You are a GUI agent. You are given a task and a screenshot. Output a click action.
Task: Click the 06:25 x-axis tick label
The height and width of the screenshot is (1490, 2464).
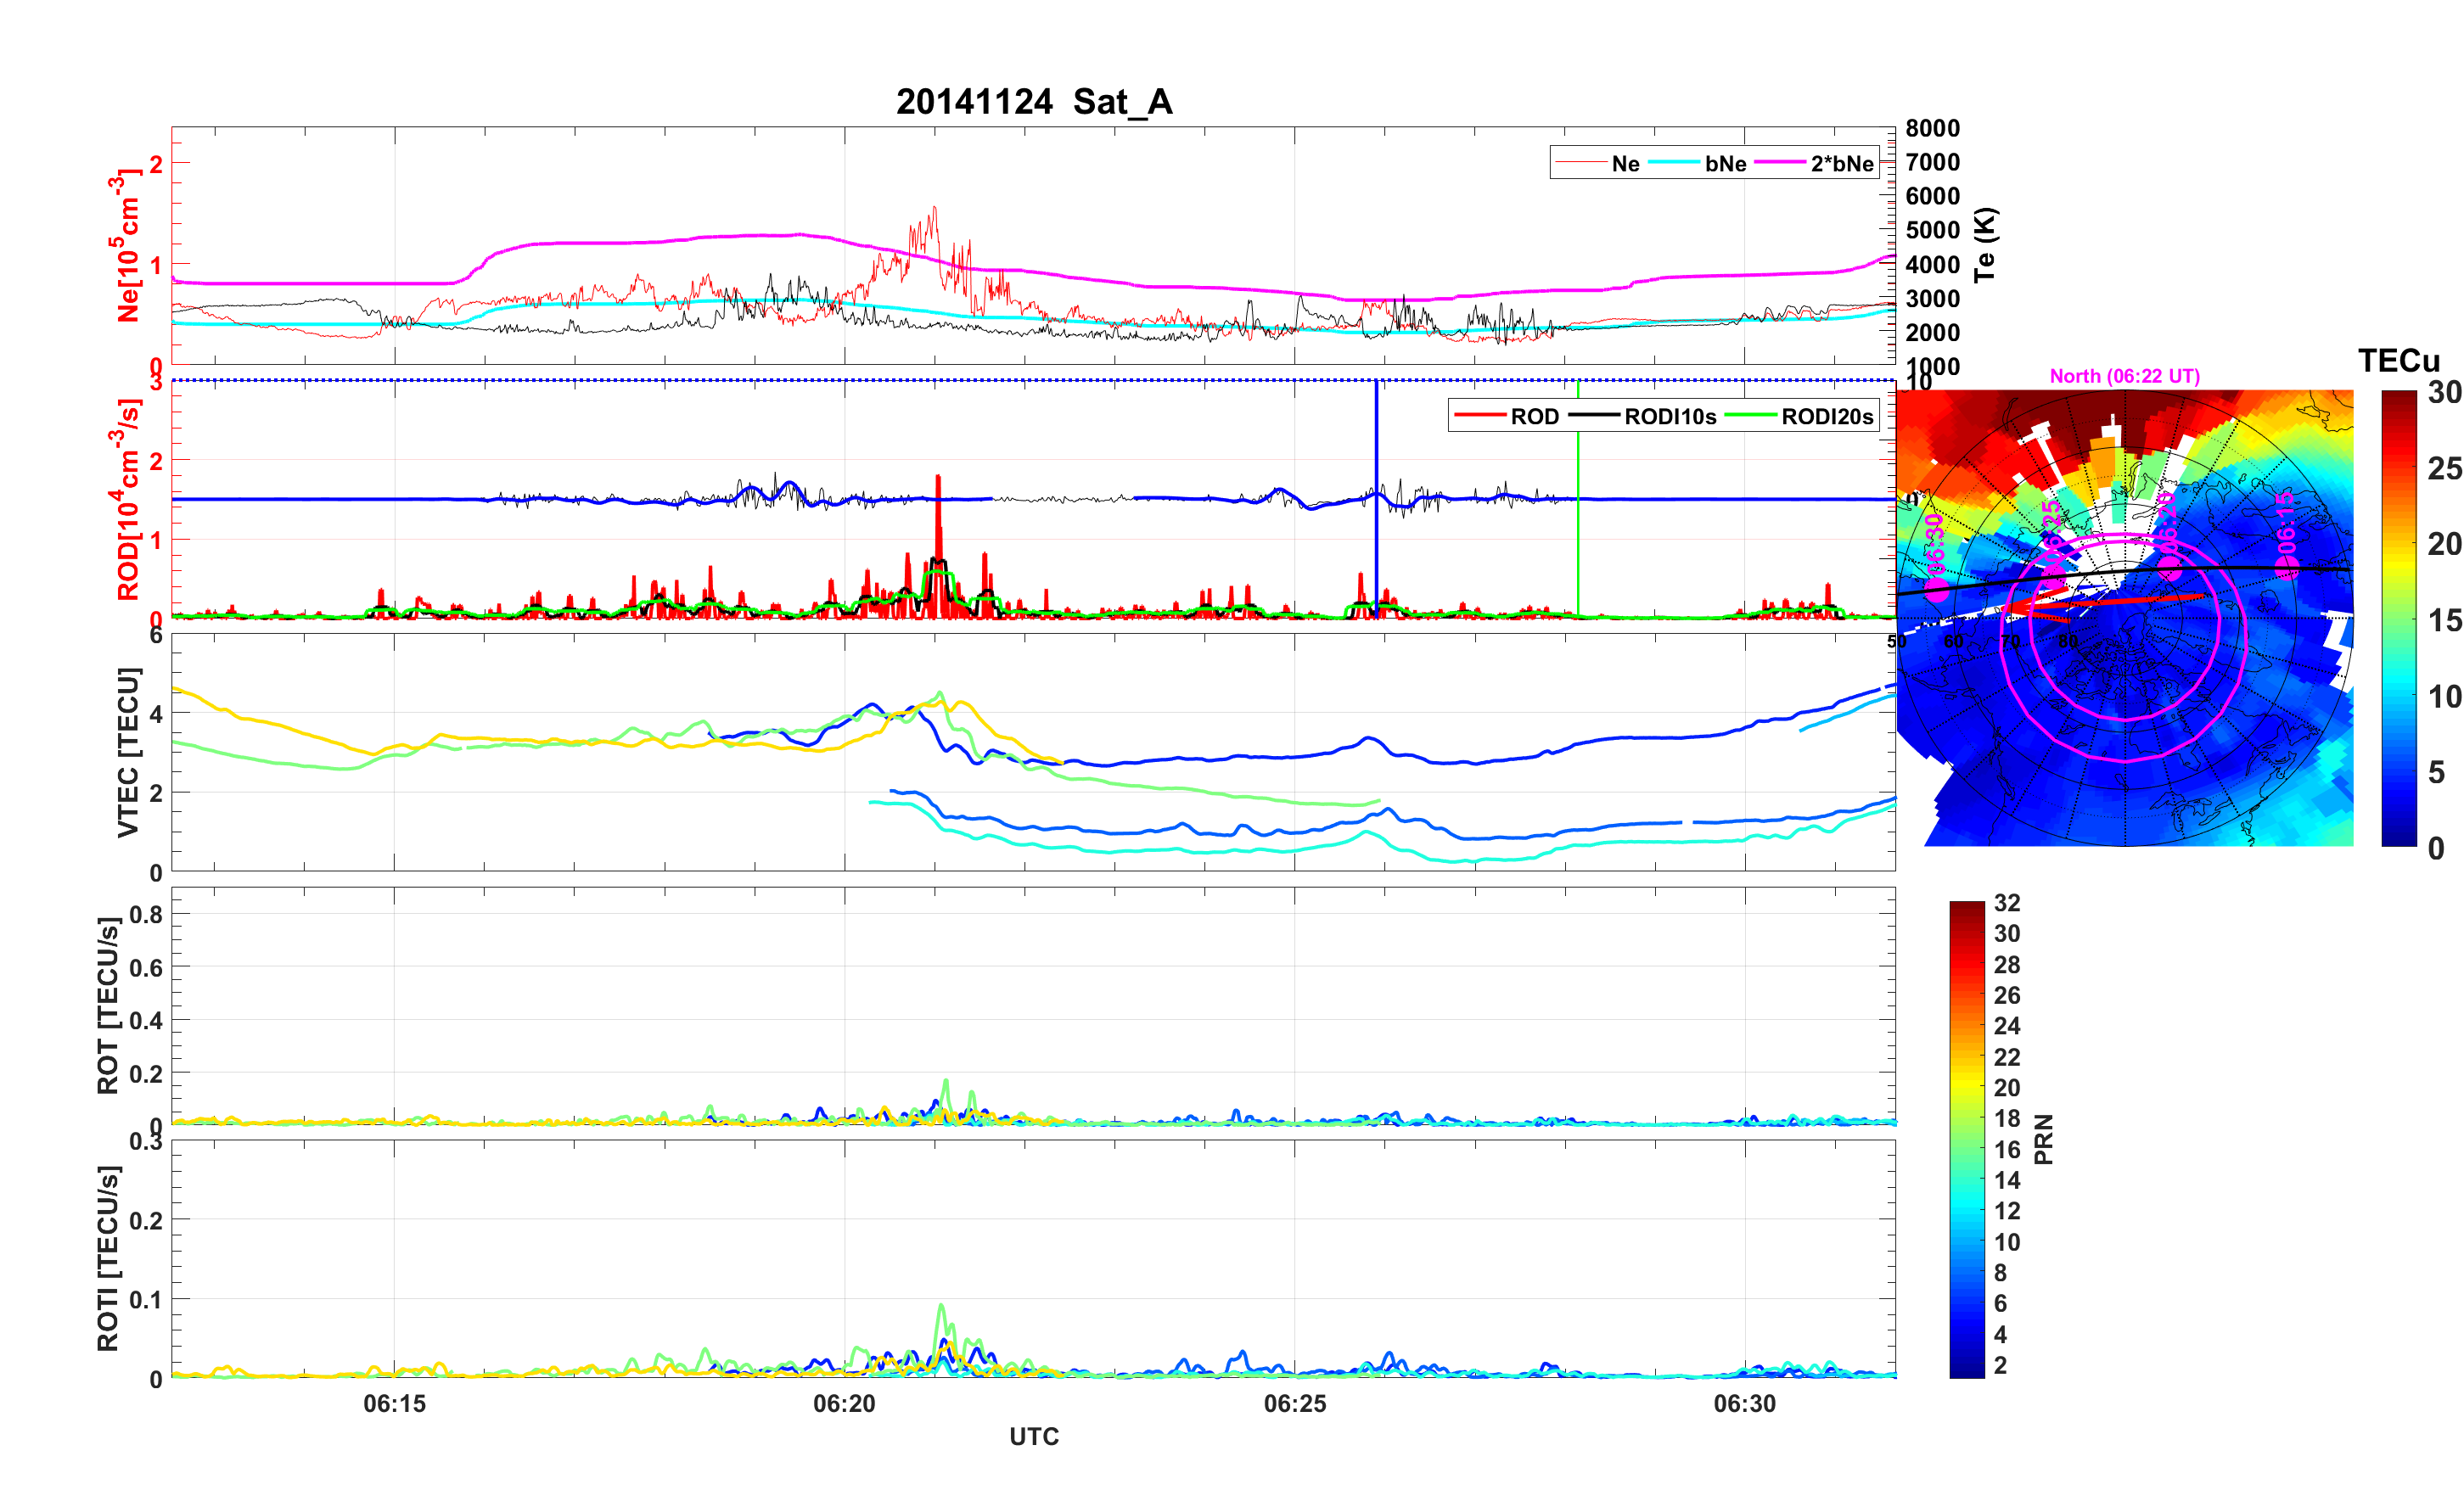click(1294, 1404)
